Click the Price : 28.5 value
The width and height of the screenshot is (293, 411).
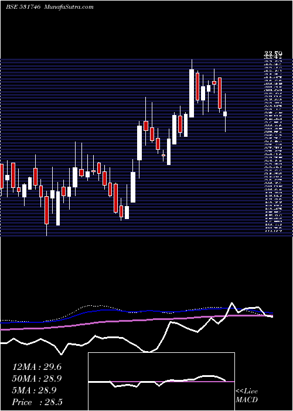click(x=38, y=402)
